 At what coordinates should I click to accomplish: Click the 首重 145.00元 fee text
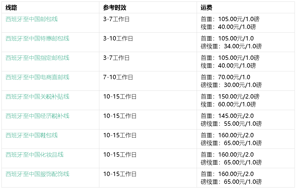click(x=227, y=116)
